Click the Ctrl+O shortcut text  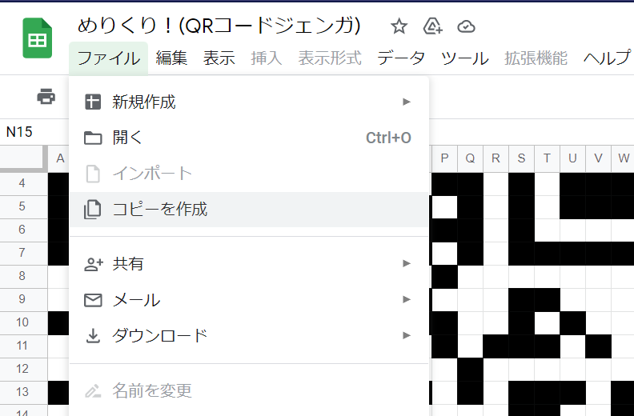(x=388, y=138)
